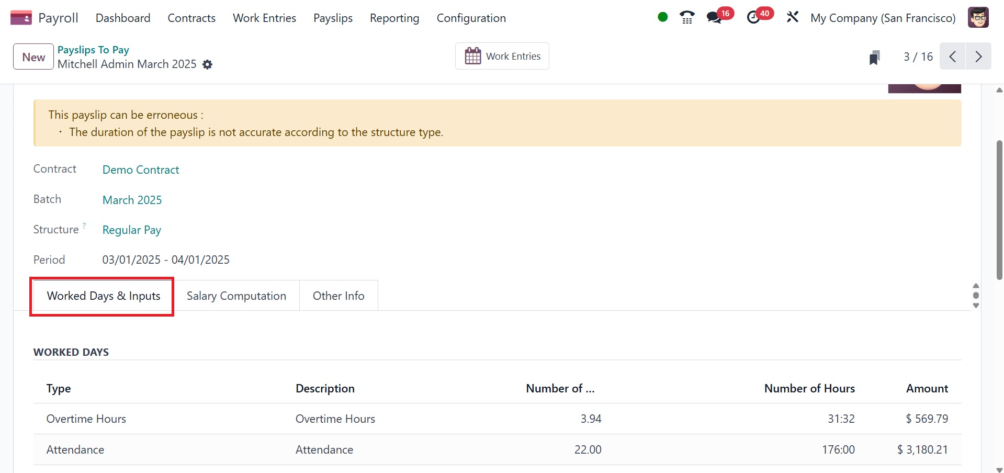Switch to the Other Info tab
The height and width of the screenshot is (473, 1004).
coord(339,296)
